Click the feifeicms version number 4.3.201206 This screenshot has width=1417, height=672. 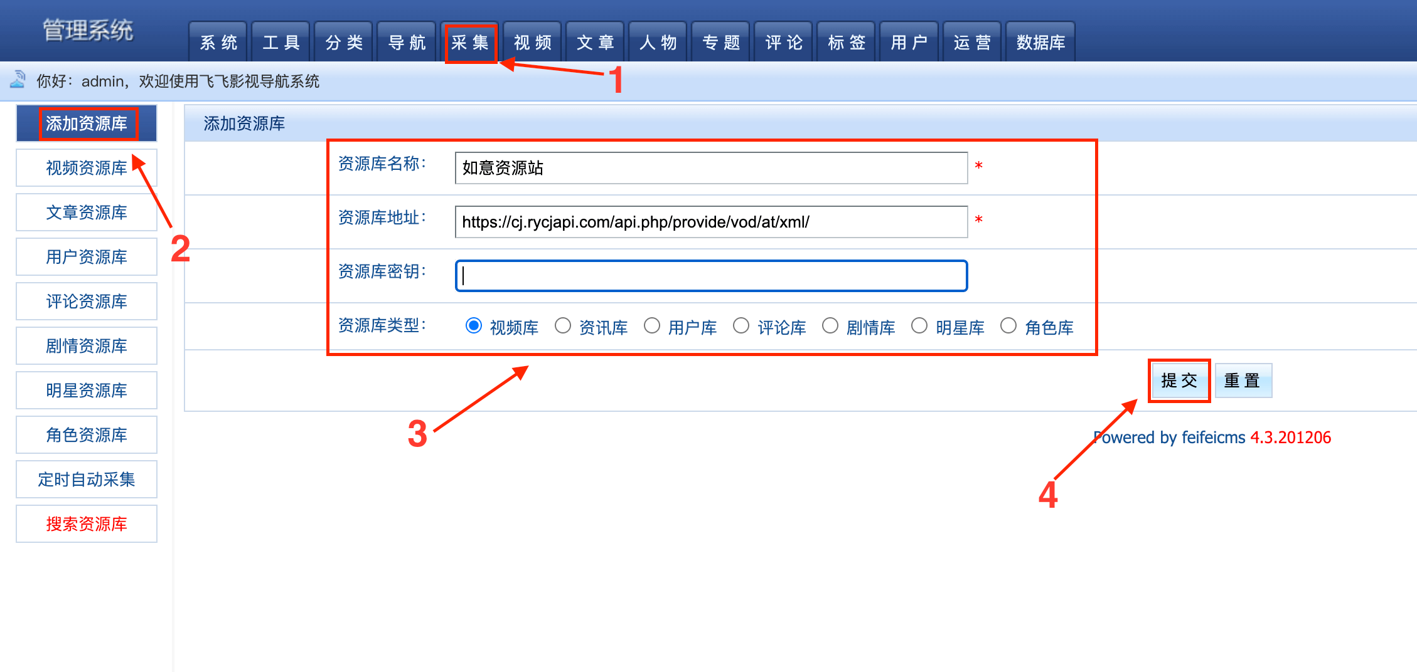[1290, 438]
